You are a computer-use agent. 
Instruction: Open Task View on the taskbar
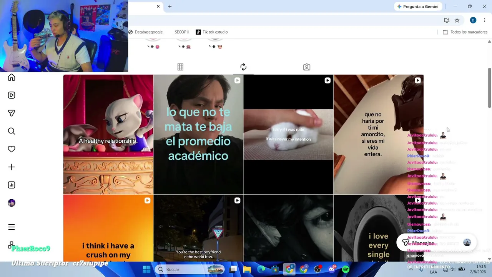[233, 269]
